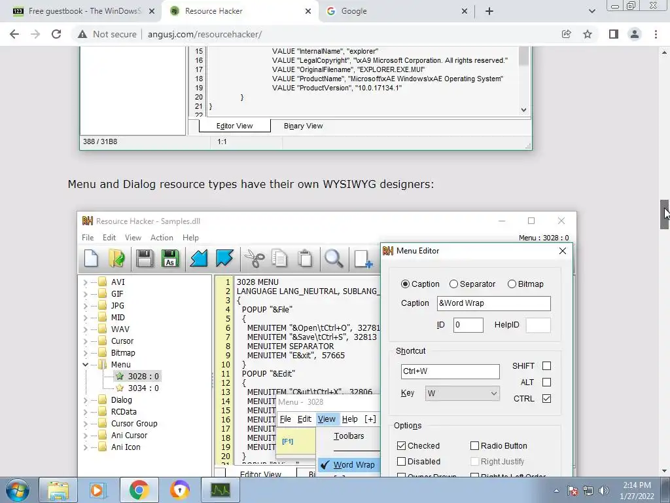The width and height of the screenshot is (670, 503).
Task: Close the Google tab
Action: pos(465,11)
